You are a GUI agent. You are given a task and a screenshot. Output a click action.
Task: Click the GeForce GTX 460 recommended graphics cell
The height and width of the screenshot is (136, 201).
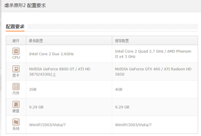tap(153, 72)
